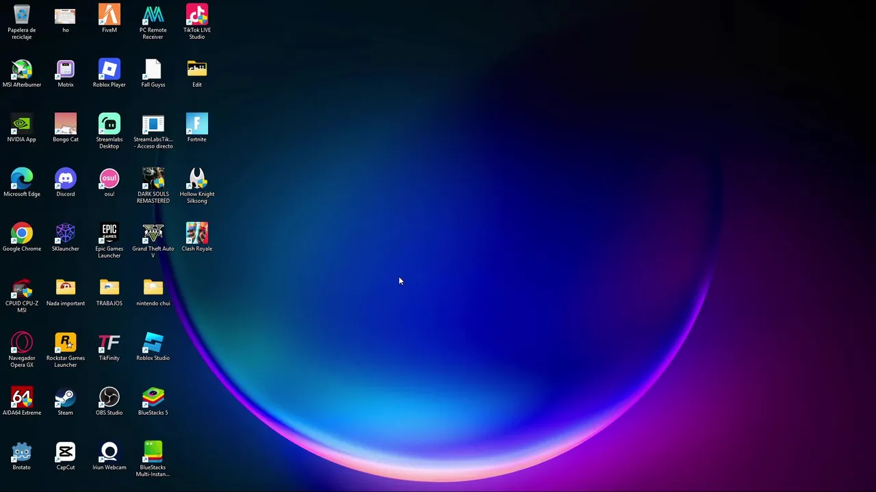Viewport: 876px width, 492px height.
Task: Select the DARK SOULS REMASTERED icon
Action: pos(153,178)
